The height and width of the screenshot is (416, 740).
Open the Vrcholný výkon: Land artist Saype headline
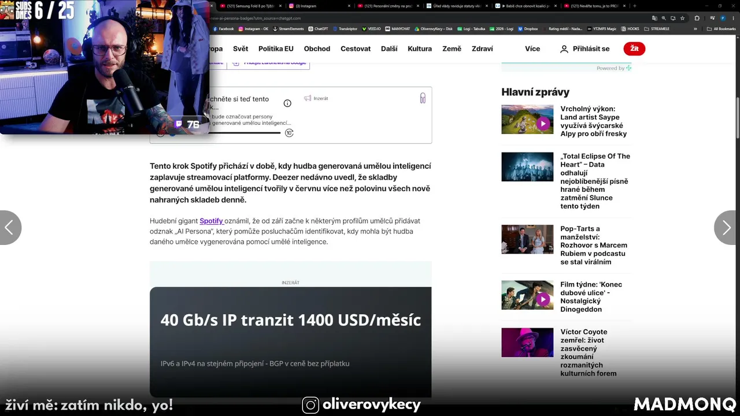(594, 121)
